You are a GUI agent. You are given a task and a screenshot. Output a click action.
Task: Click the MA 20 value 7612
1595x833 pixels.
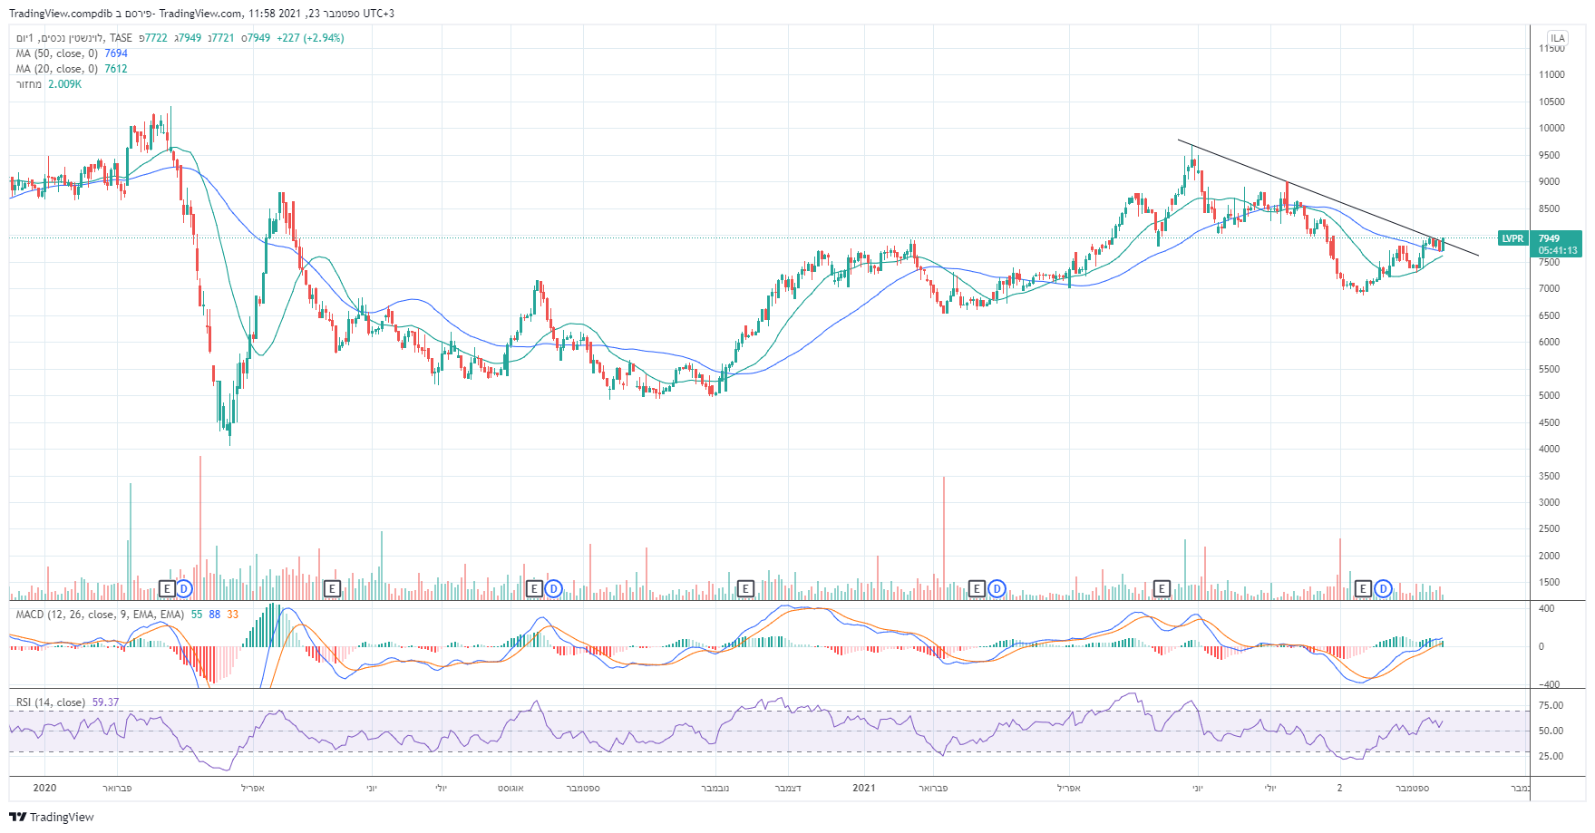tap(116, 69)
